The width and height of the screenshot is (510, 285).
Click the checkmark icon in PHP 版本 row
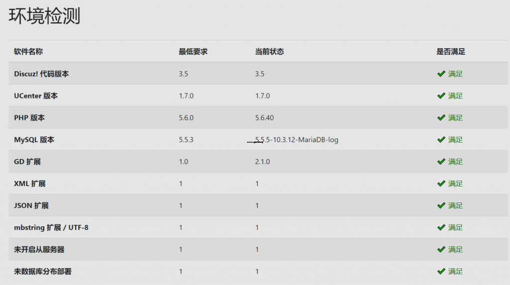[441, 118]
